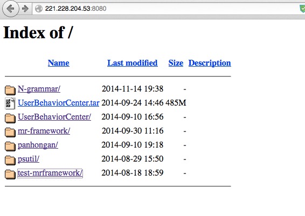Click the browser forward arrow button
Viewport: 305px width, 216px height.
[x=25, y=9]
